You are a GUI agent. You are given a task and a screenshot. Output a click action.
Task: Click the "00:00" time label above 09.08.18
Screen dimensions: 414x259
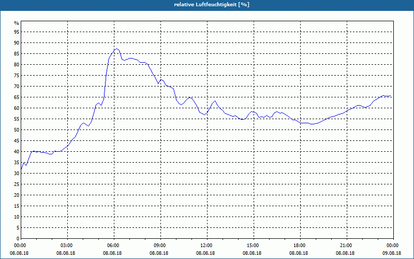coord(393,246)
